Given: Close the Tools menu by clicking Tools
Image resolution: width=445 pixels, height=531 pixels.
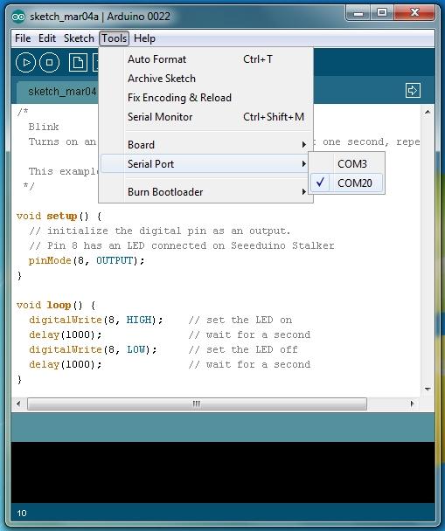Looking at the screenshot, I should [115, 38].
